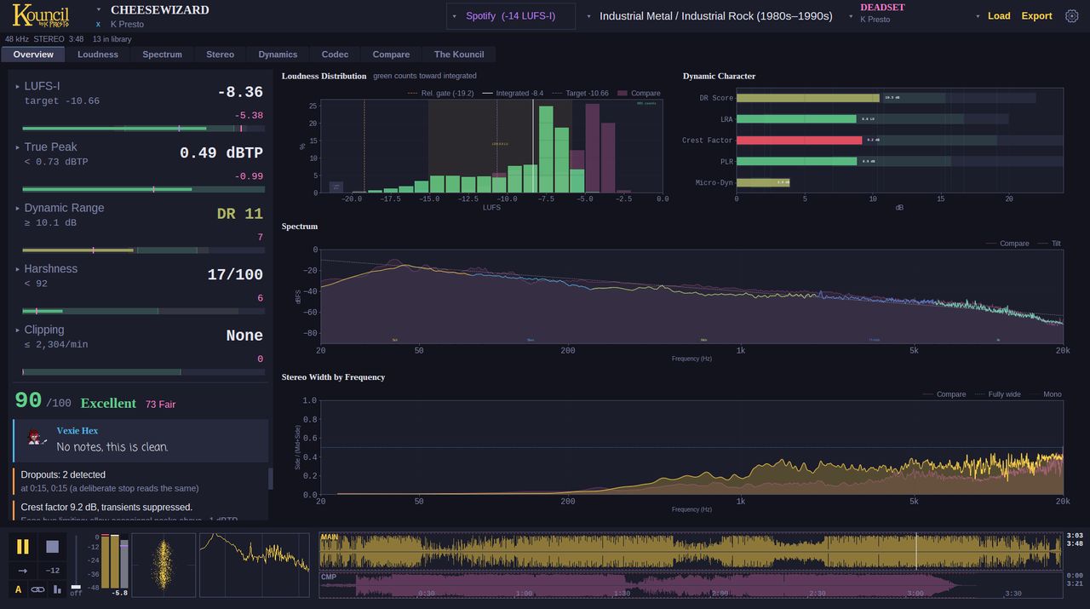The width and height of the screenshot is (1090, 609).
Task: Click the Export button
Action: click(1036, 16)
